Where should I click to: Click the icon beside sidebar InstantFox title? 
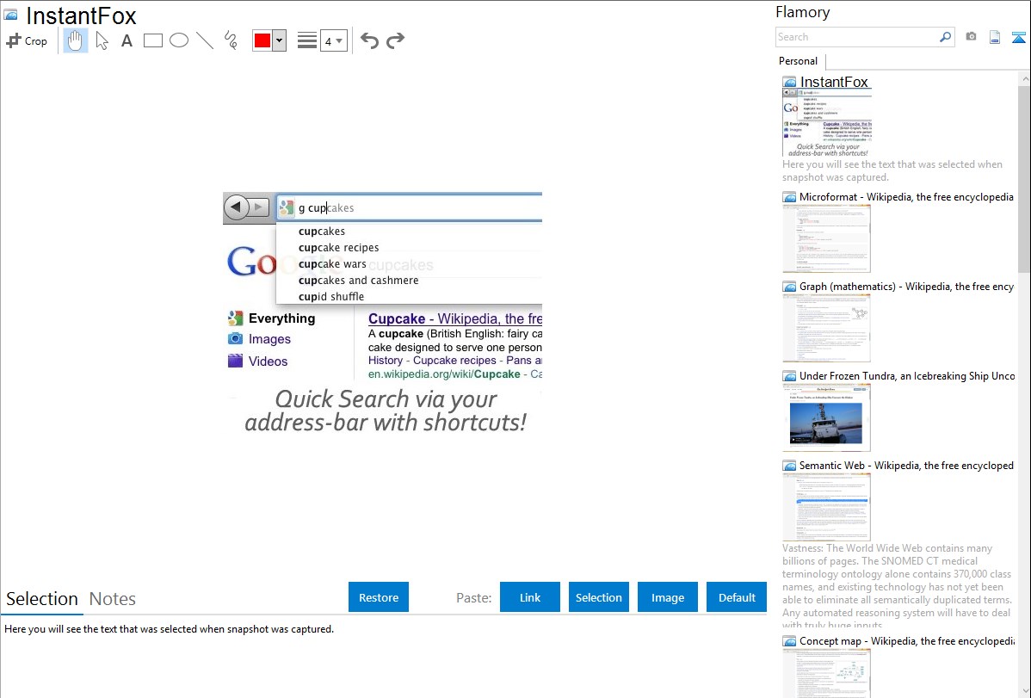(789, 83)
